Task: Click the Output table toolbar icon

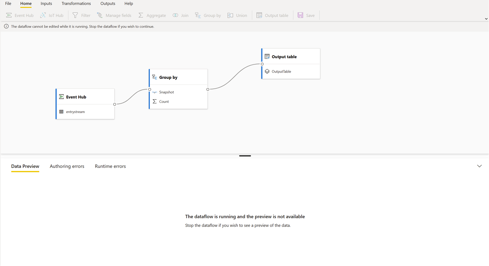Action: [259, 15]
